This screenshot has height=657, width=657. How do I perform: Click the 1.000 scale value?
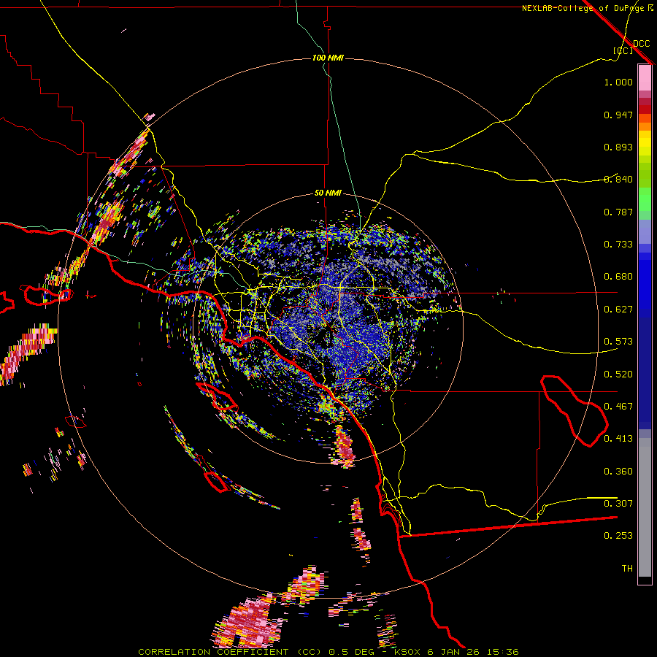point(618,82)
